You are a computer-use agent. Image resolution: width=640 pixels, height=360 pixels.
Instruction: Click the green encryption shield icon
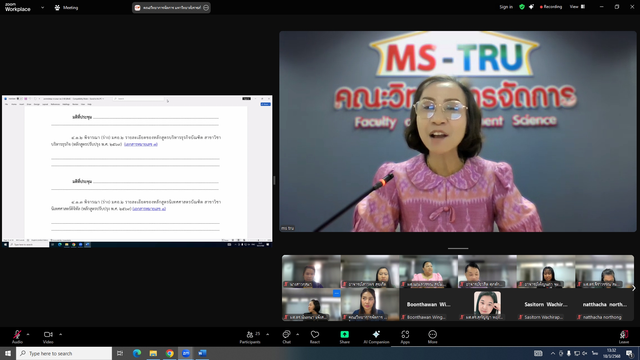[x=522, y=7]
